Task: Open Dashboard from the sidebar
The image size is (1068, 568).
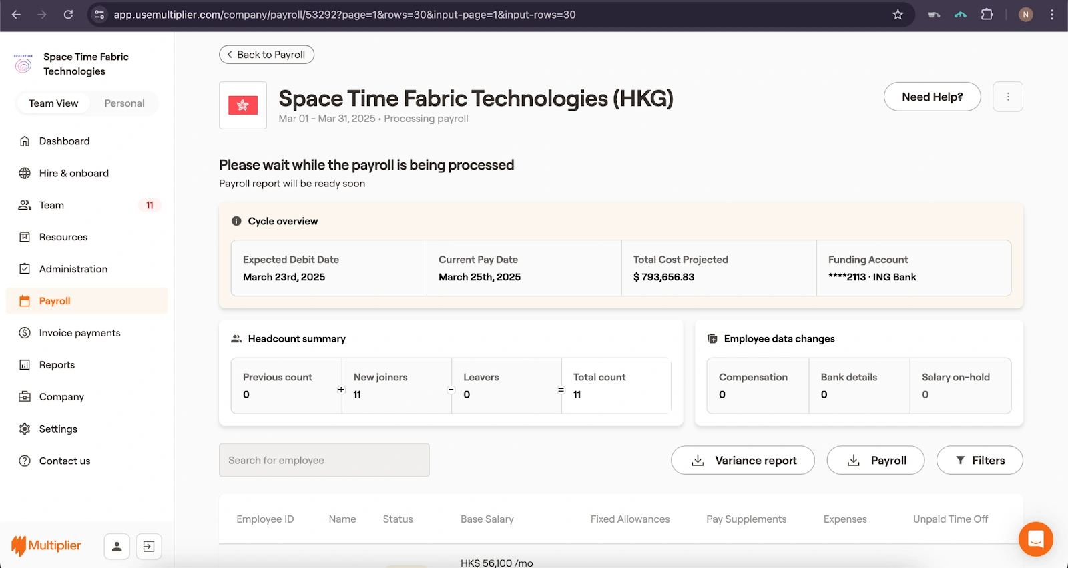Action: tap(87, 141)
